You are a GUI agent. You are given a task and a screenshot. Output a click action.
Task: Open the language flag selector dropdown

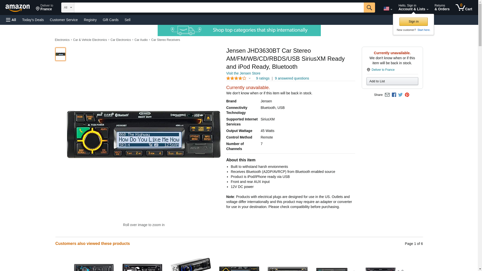click(388, 9)
